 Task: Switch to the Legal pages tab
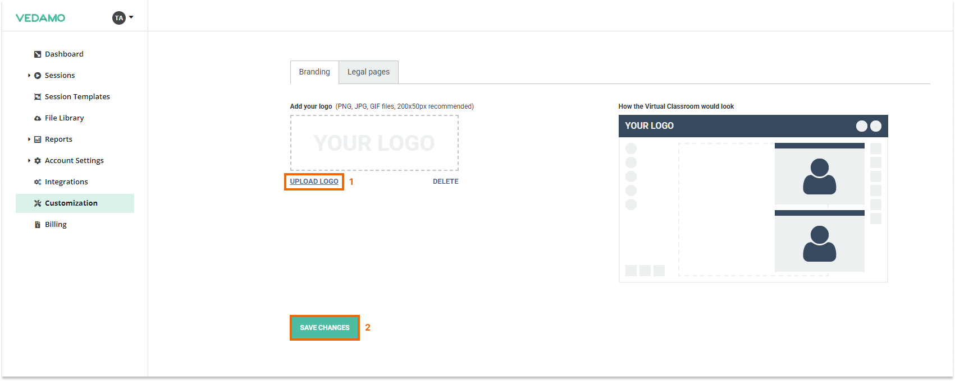[x=368, y=72]
